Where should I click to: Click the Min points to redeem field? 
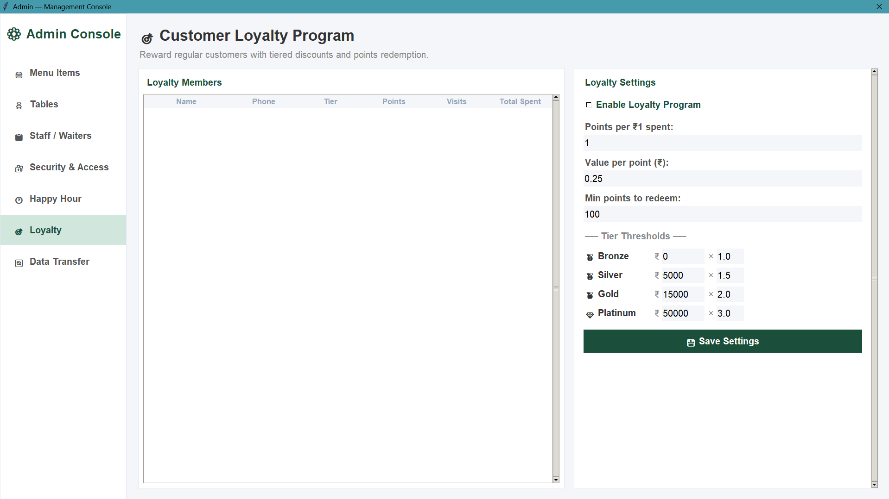point(723,214)
